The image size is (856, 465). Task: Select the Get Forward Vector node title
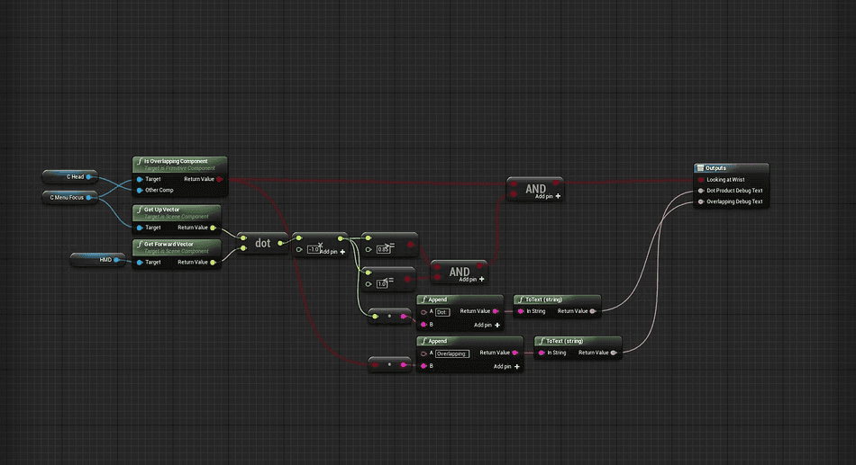(x=168, y=245)
